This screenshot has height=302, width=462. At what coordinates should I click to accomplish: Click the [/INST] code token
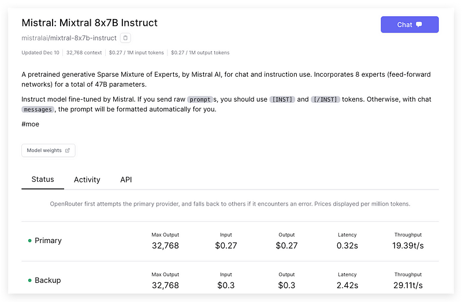325,99
